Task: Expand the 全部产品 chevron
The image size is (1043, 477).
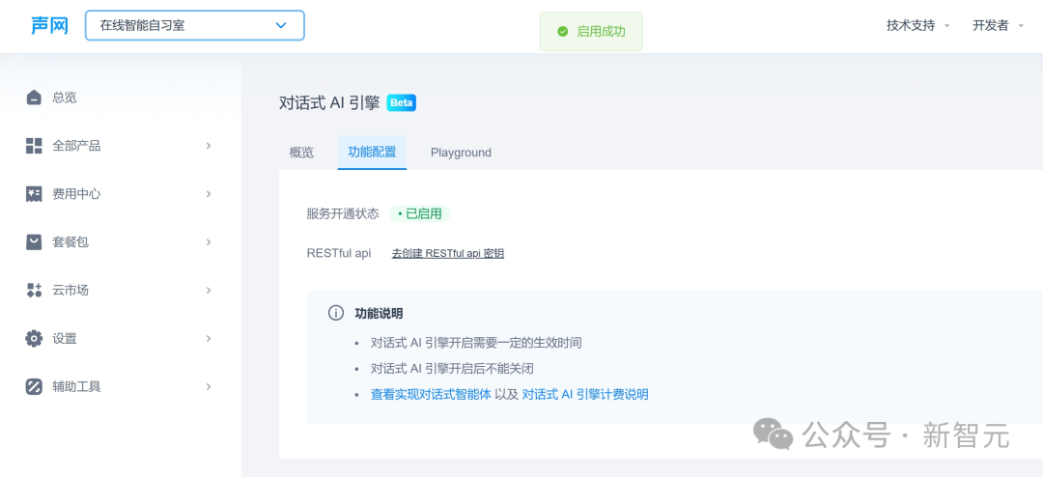Action: (209, 146)
